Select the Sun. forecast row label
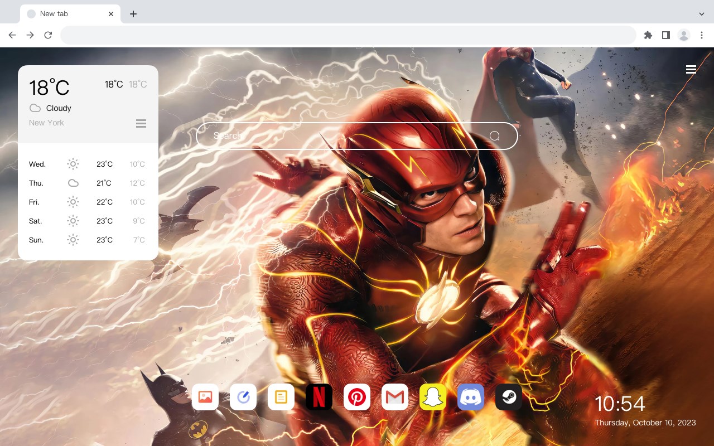 pyautogui.click(x=36, y=240)
